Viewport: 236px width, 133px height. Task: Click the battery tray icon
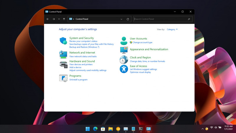(220, 128)
